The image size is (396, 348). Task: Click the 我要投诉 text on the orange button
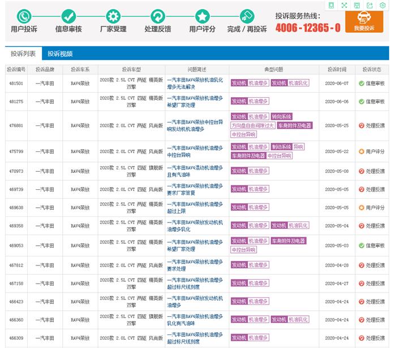tap(364, 28)
